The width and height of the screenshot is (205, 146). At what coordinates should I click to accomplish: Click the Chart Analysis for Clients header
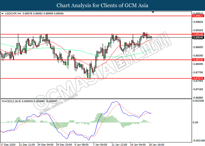102,6
